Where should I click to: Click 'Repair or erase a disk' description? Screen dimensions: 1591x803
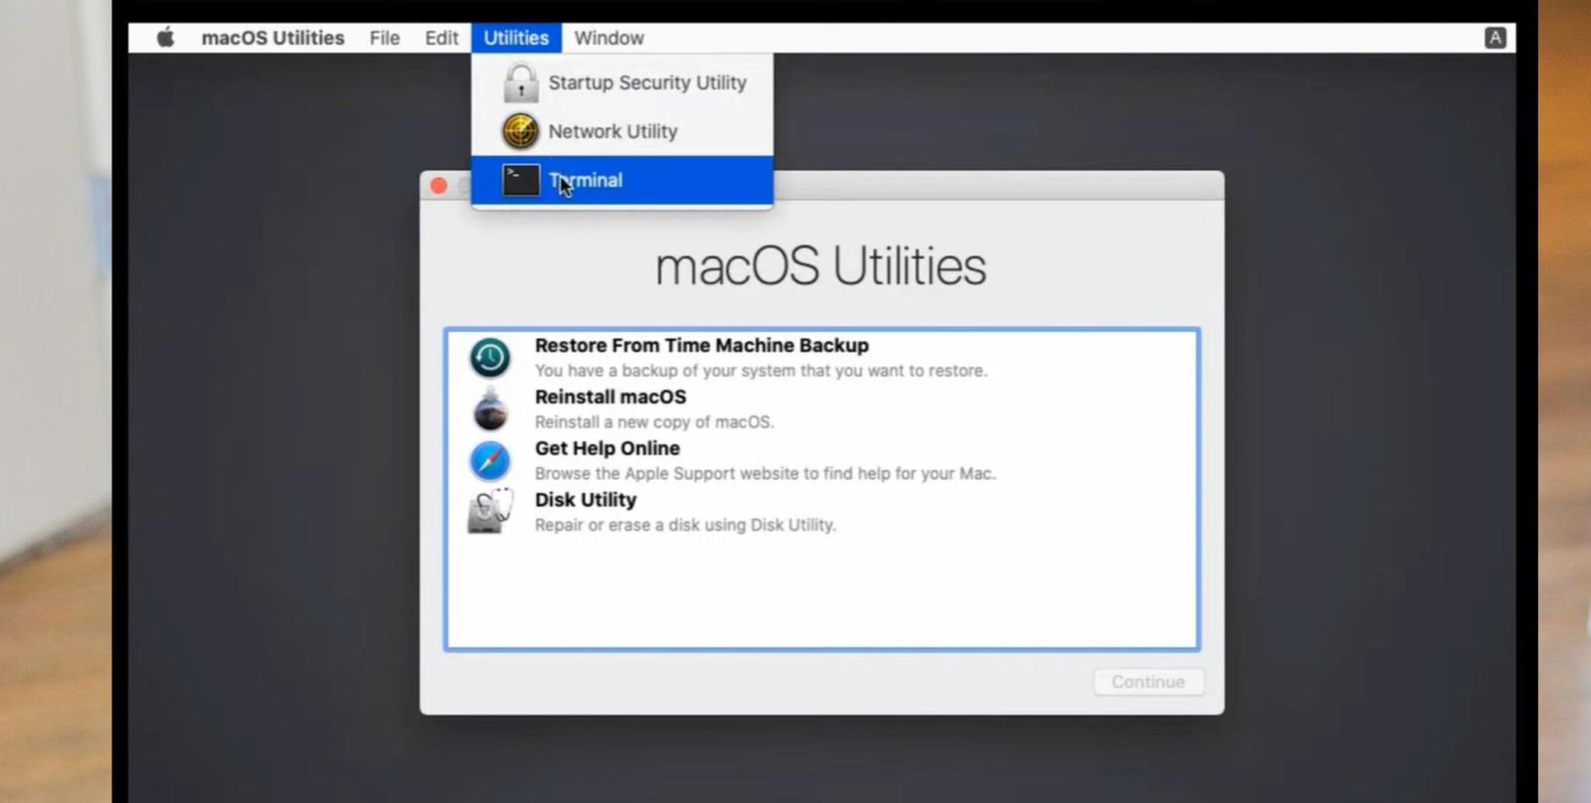click(685, 525)
